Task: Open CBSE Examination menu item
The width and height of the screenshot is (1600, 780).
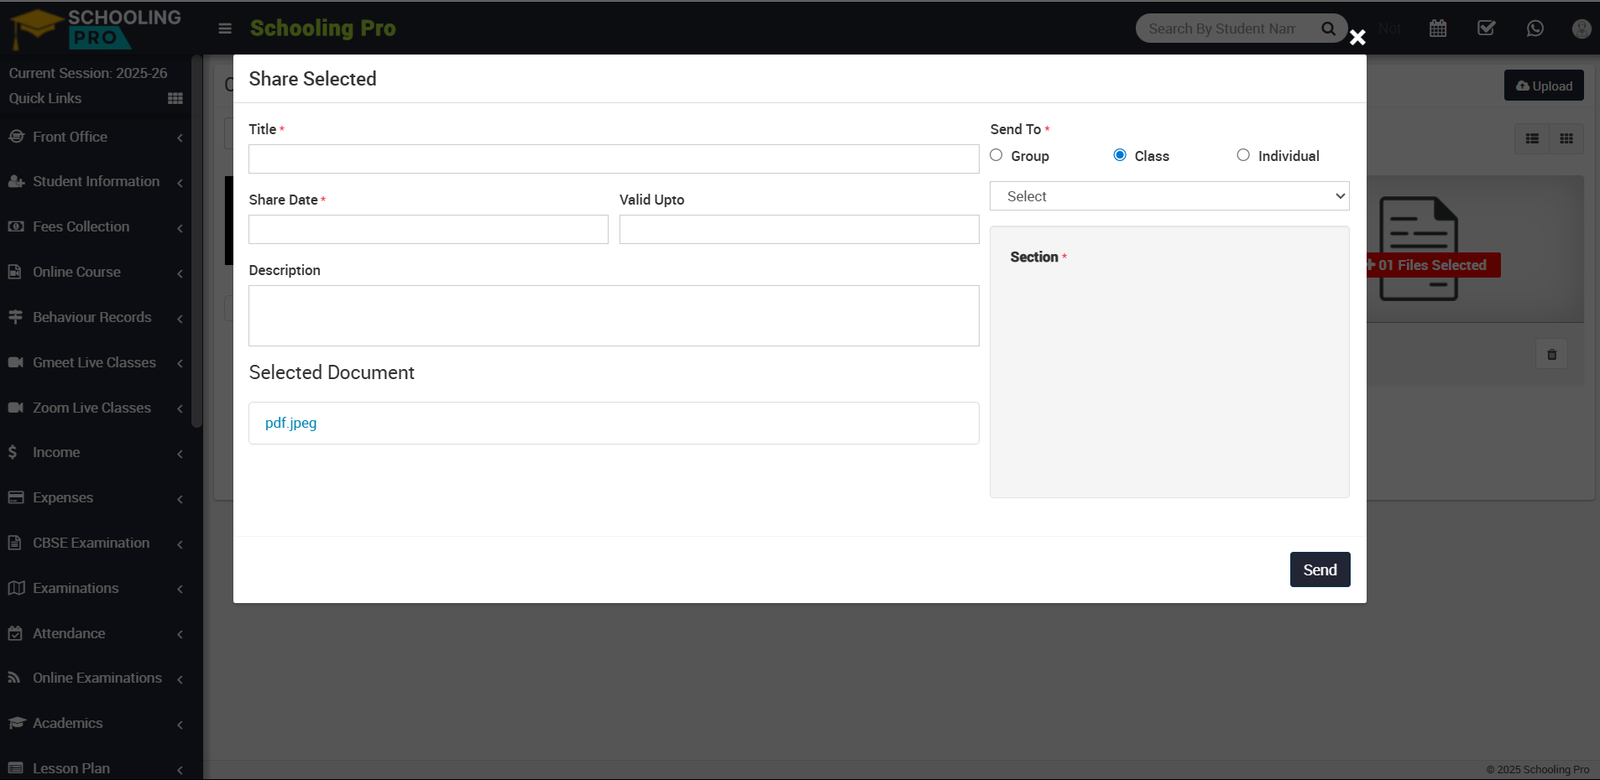Action: click(96, 543)
